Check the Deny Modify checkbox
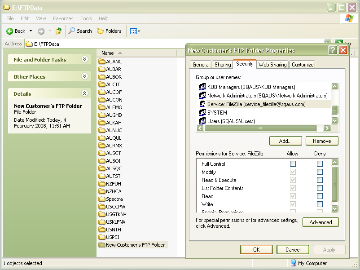The height and width of the screenshot is (270, 360). (320, 172)
